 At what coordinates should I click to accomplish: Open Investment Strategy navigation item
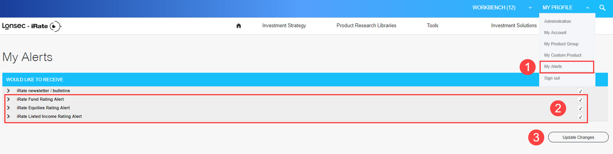click(284, 26)
